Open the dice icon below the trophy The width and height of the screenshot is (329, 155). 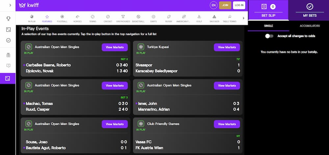(8, 30)
